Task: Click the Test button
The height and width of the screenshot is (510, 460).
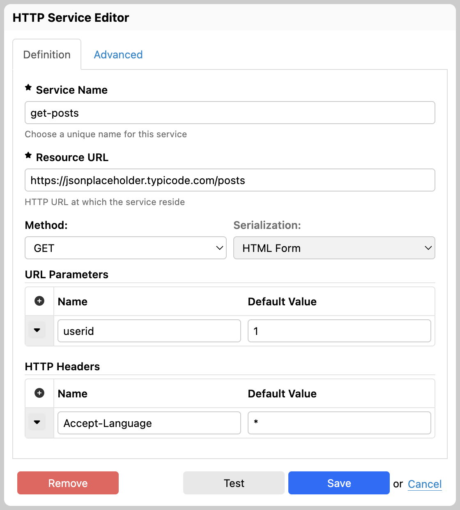Action: tap(234, 483)
